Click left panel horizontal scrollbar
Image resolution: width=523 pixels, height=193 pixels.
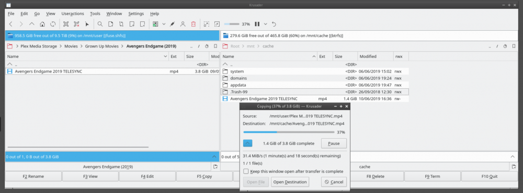pos(78,147)
